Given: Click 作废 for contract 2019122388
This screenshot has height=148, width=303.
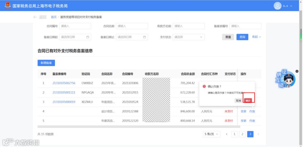Looking at the screenshot, I should [x=252, y=111].
